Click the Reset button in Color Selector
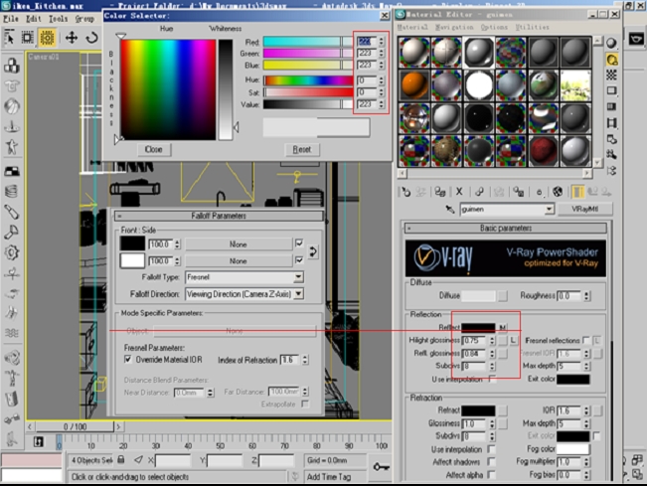 pyautogui.click(x=301, y=149)
